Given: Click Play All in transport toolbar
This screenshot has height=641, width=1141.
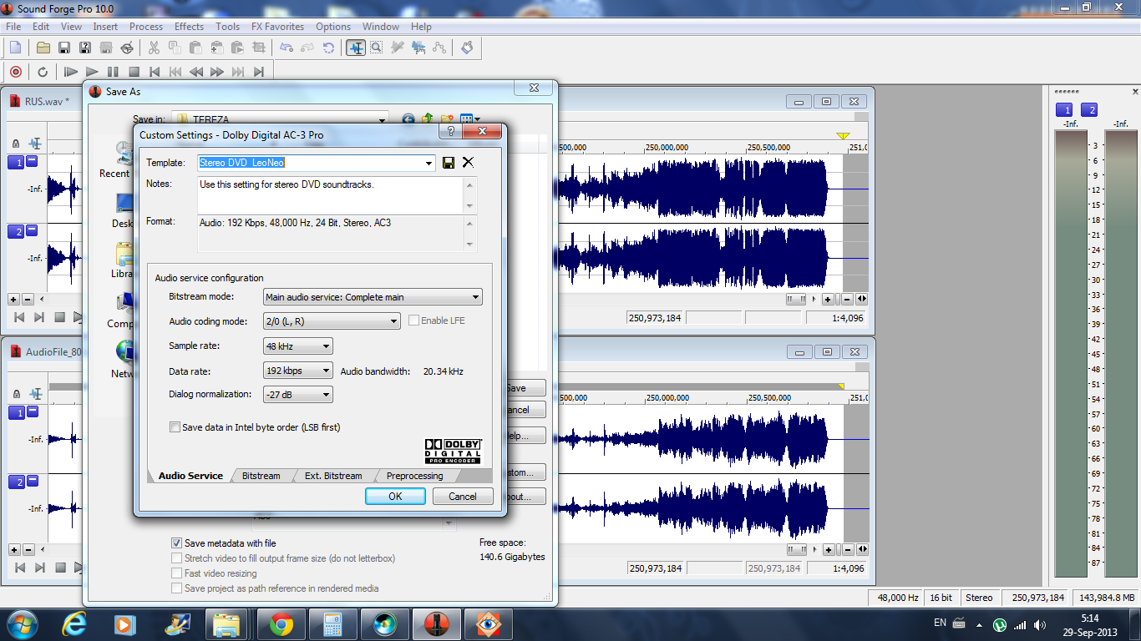Looking at the screenshot, I should [71, 72].
